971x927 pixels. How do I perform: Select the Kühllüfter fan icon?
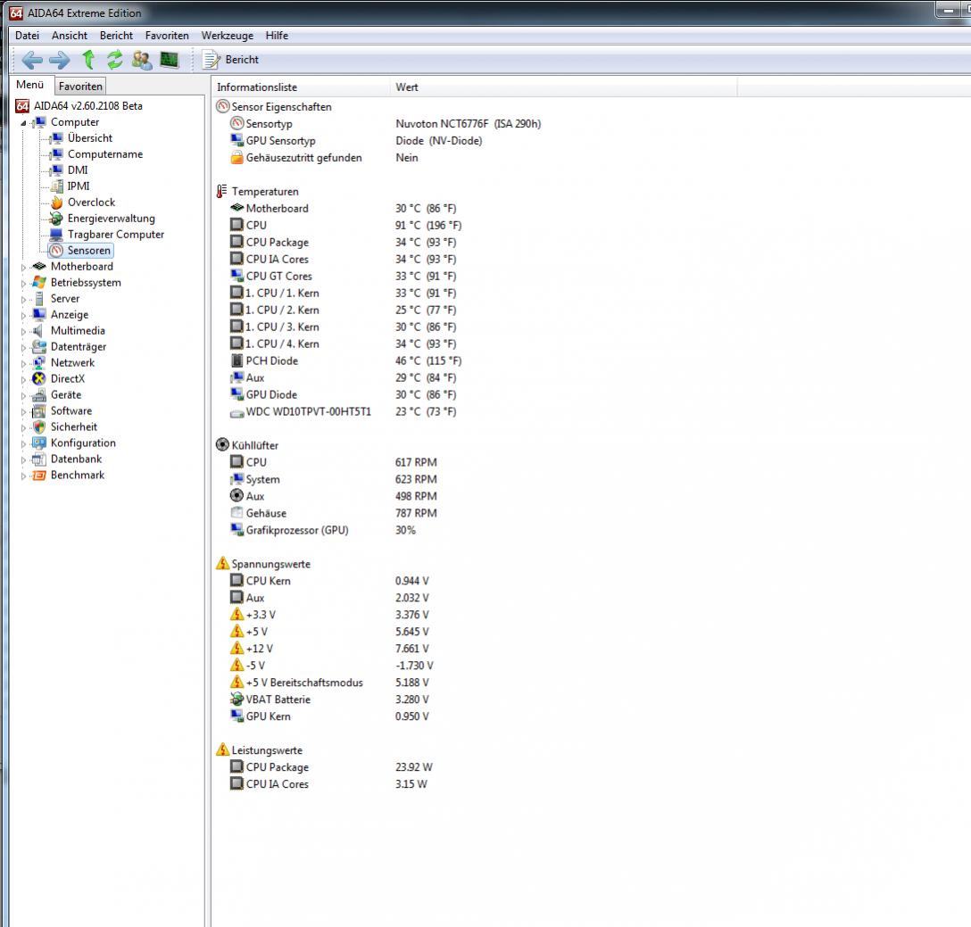(x=222, y=444)
